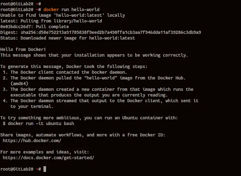Click the https://docs.docker.com/get-started/ URL

tap(48, 158)
